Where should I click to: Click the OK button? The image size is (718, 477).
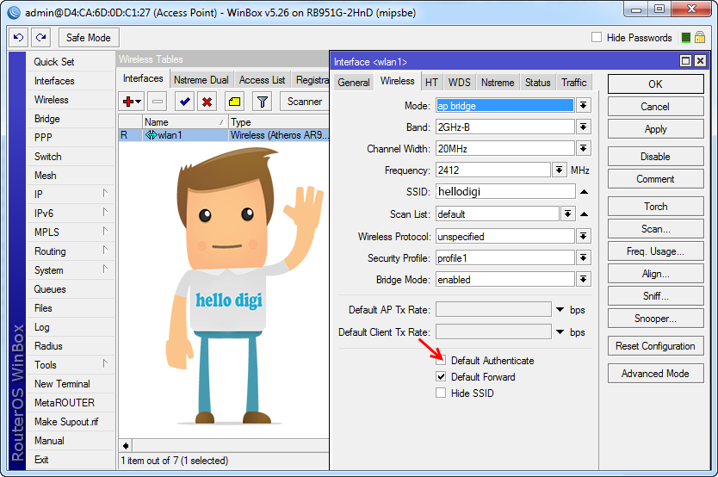coord(655,84)
